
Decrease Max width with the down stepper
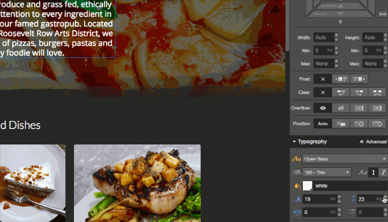coord(336,66)
